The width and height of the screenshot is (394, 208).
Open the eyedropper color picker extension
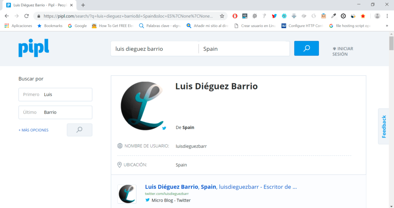pyautogui.click(x=334, y=16)
